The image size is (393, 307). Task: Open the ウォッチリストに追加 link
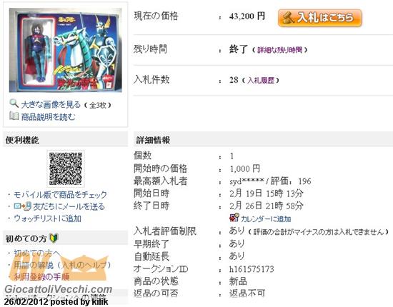pos(48,218)
